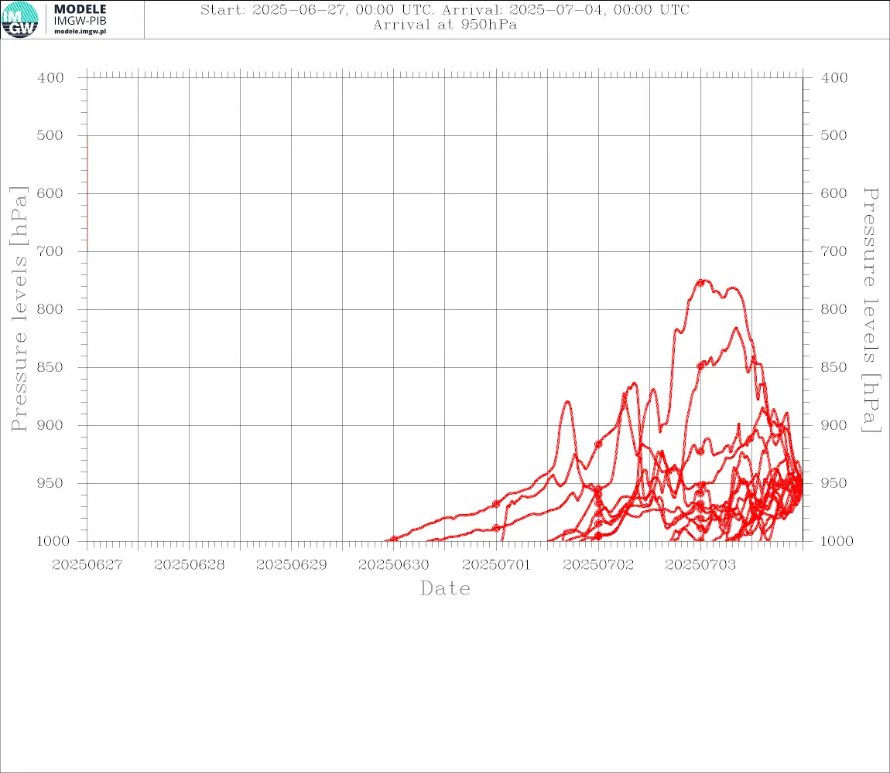Click the MODELE heading text
This screenshot has height=773, width=890.
click(x=80, y=9)
